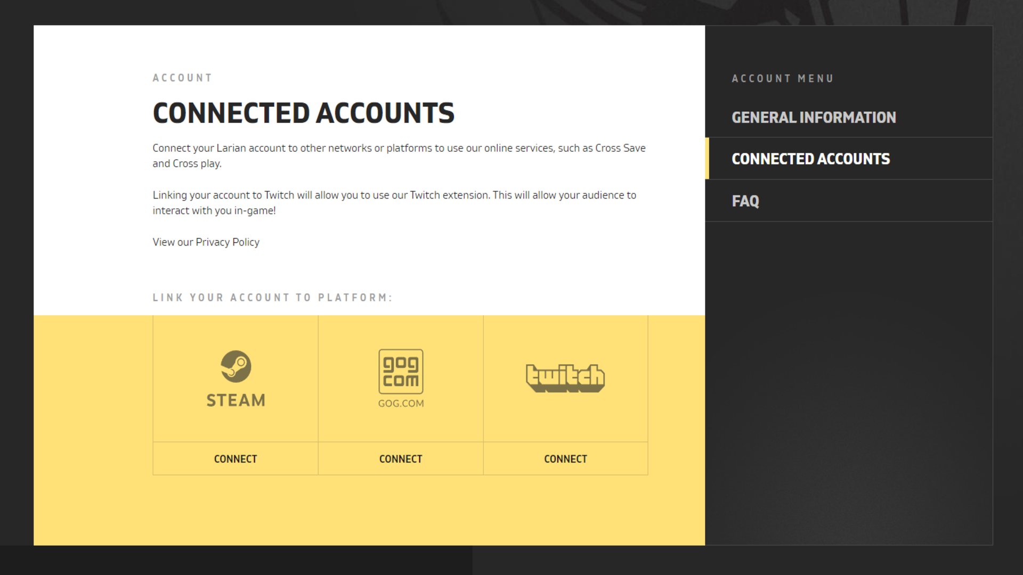Click the Steam logo icon
Viewport: 1023px width, 575px height.
[x=236, y=366]
